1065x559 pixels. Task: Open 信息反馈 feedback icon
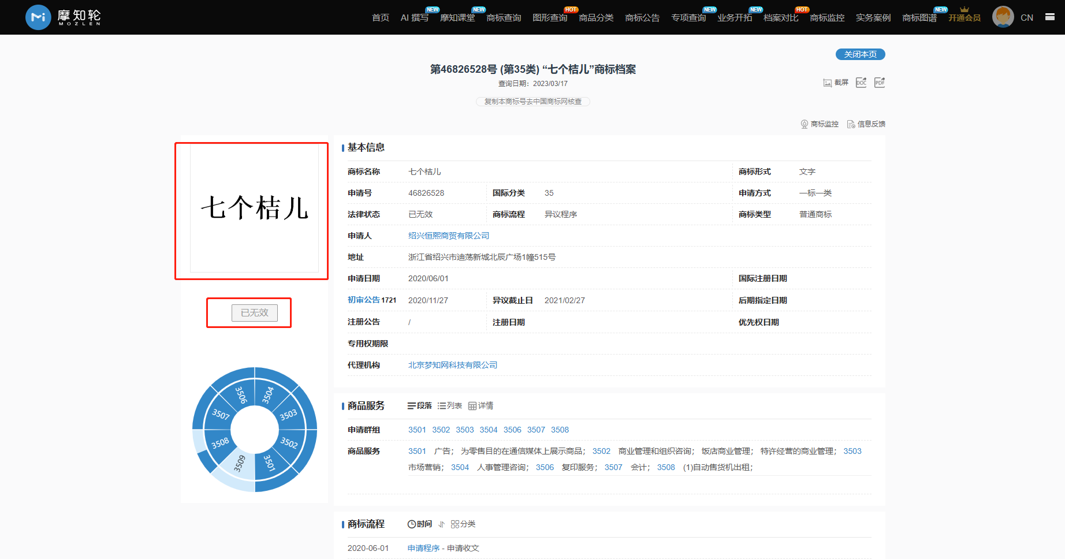click(851, 124)
